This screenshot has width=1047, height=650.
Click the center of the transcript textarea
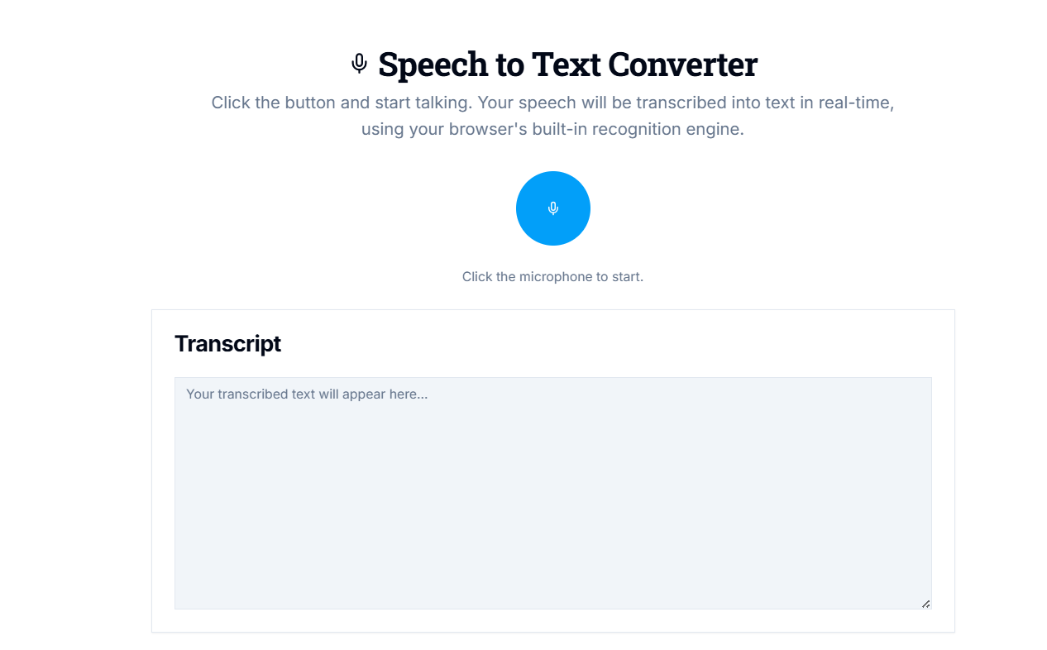pos(552,493)
